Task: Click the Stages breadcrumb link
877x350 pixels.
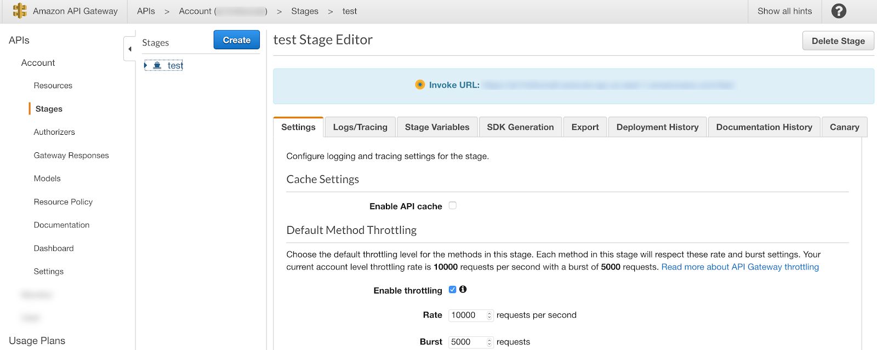Action: (305, 11)
